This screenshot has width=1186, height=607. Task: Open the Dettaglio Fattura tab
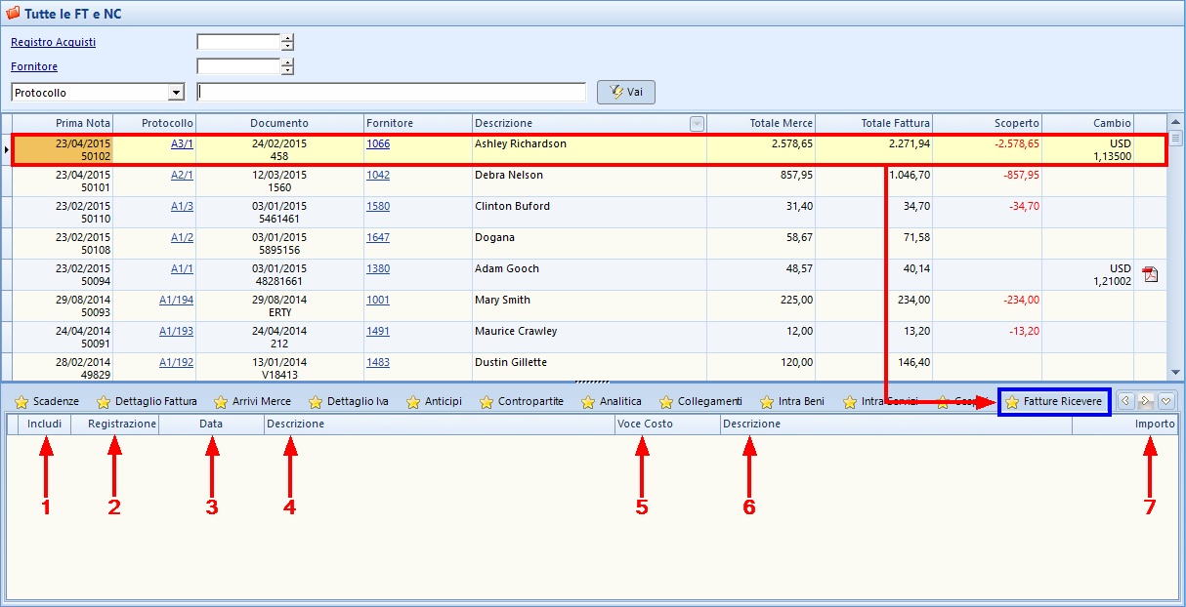[x=155, y=401]
